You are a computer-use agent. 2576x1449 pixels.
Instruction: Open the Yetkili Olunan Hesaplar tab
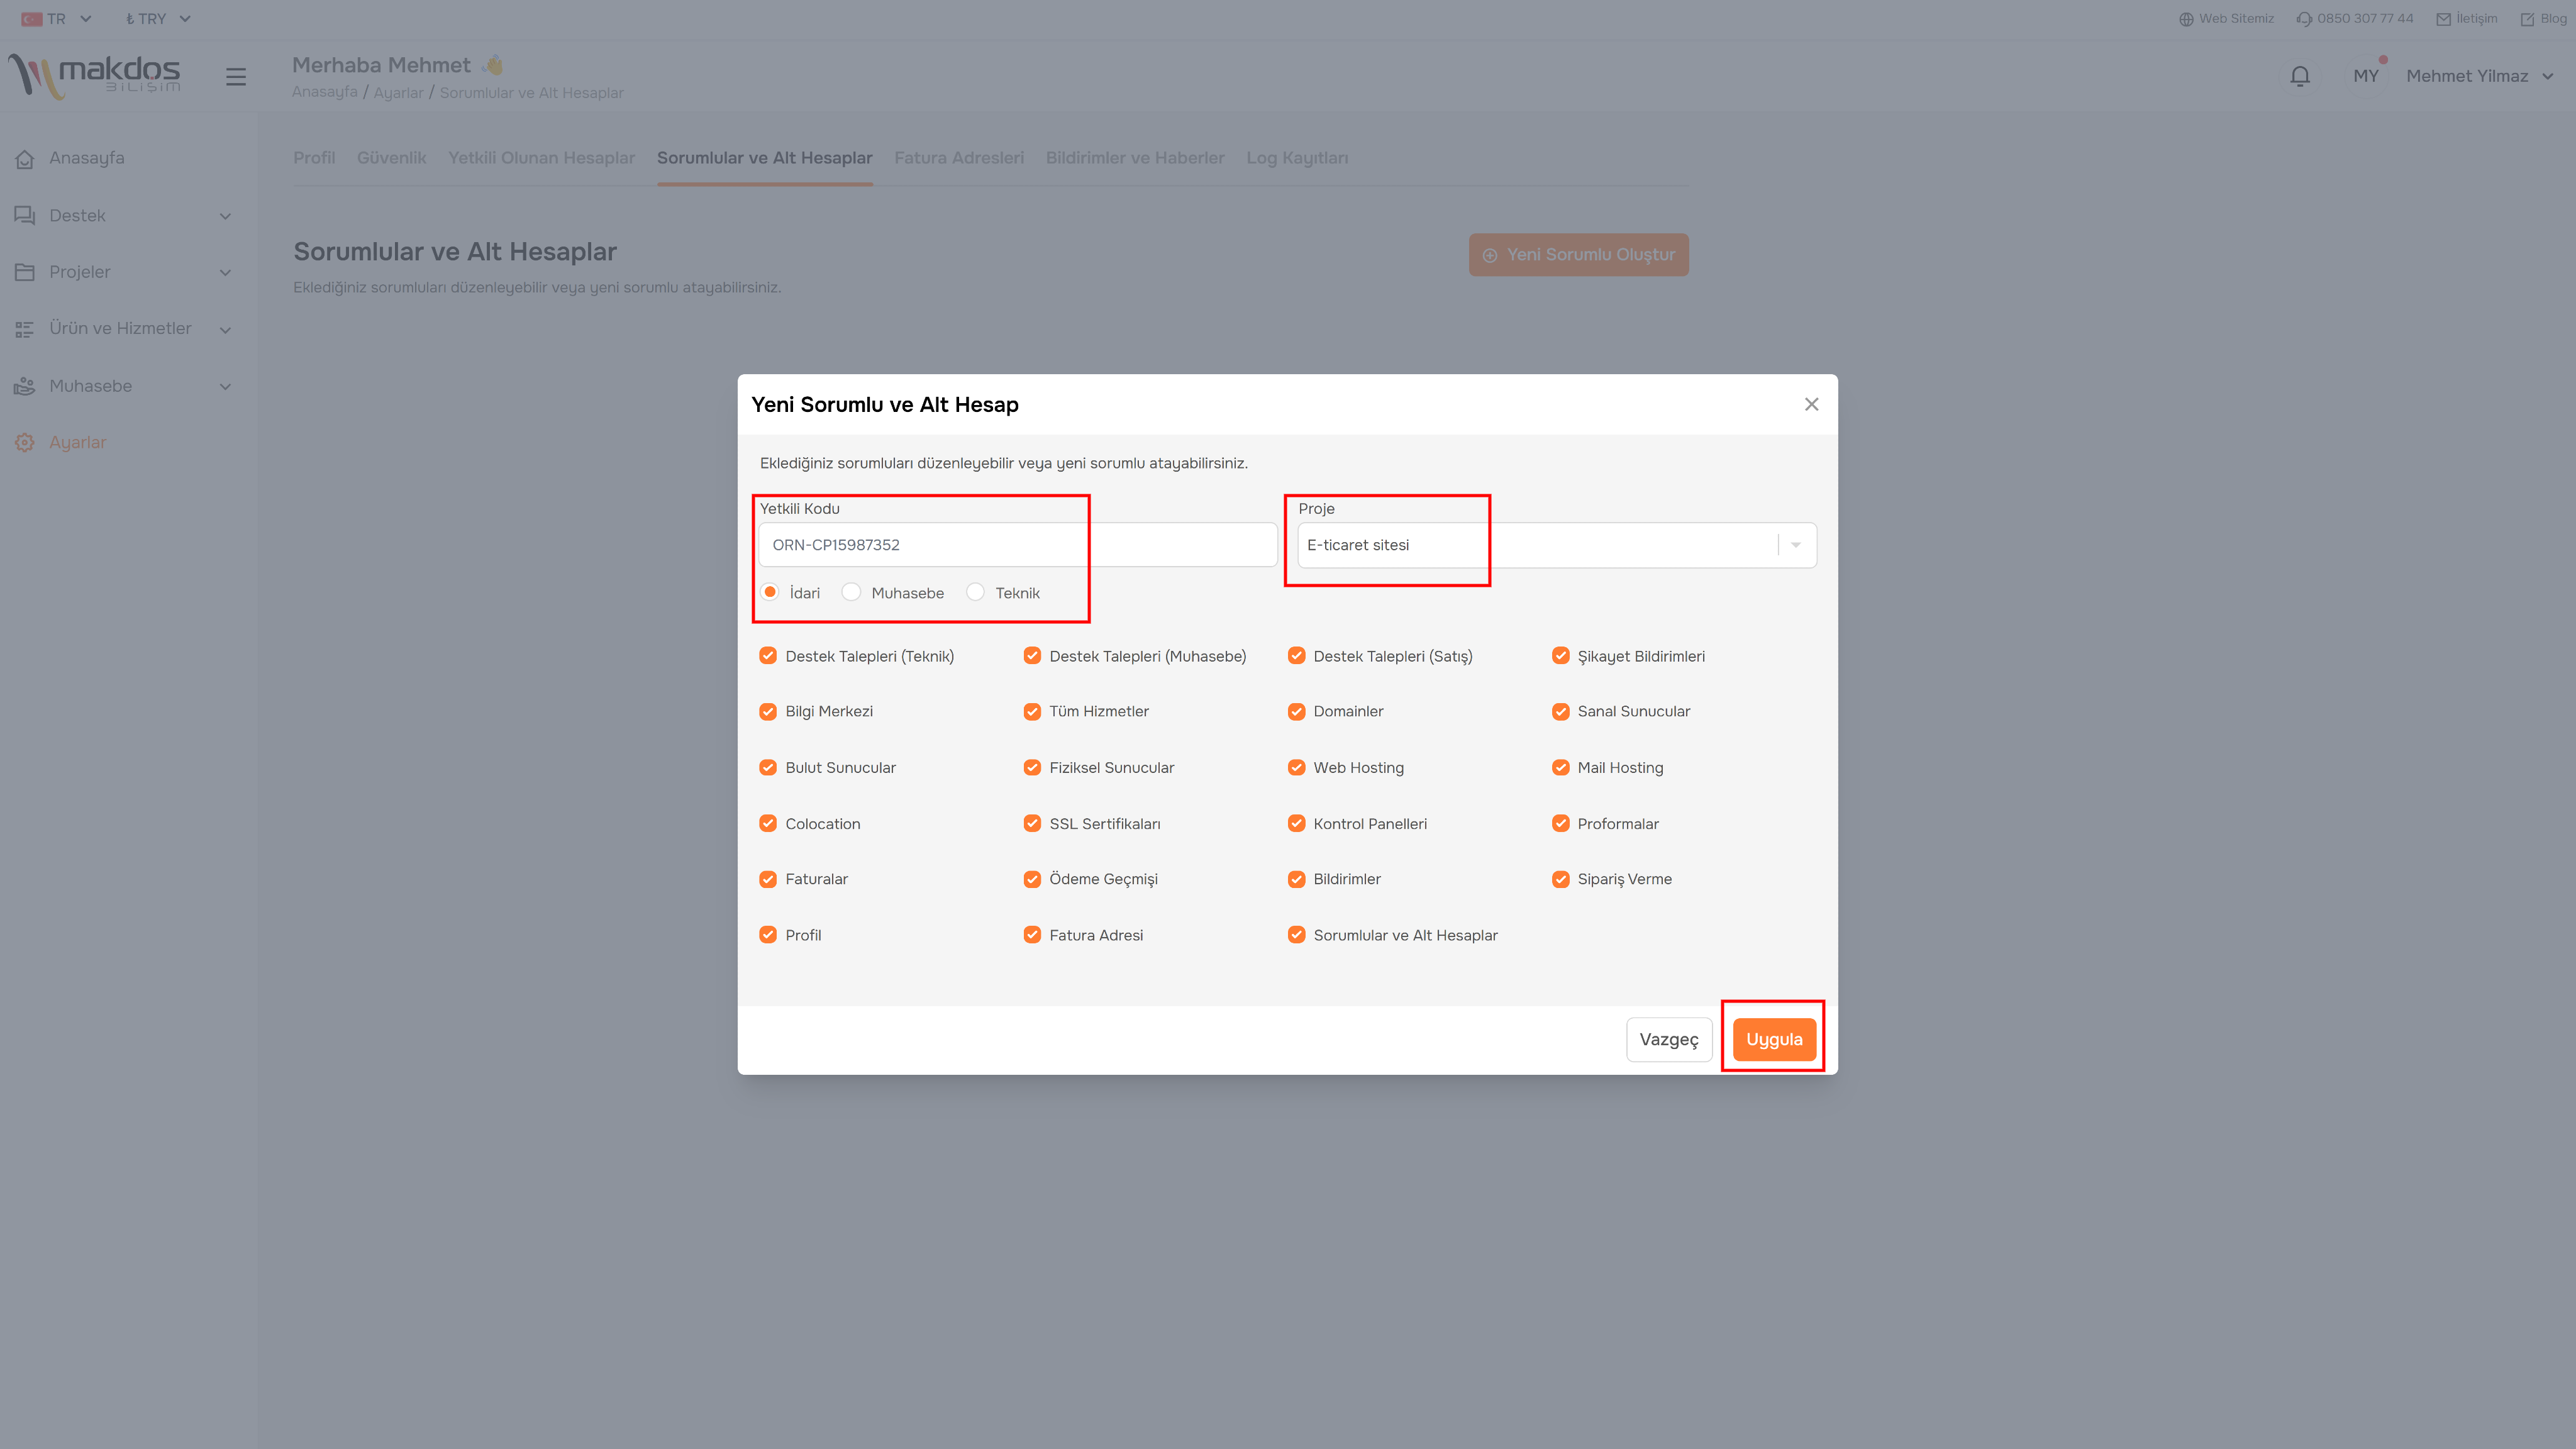(x=541, y=158)
